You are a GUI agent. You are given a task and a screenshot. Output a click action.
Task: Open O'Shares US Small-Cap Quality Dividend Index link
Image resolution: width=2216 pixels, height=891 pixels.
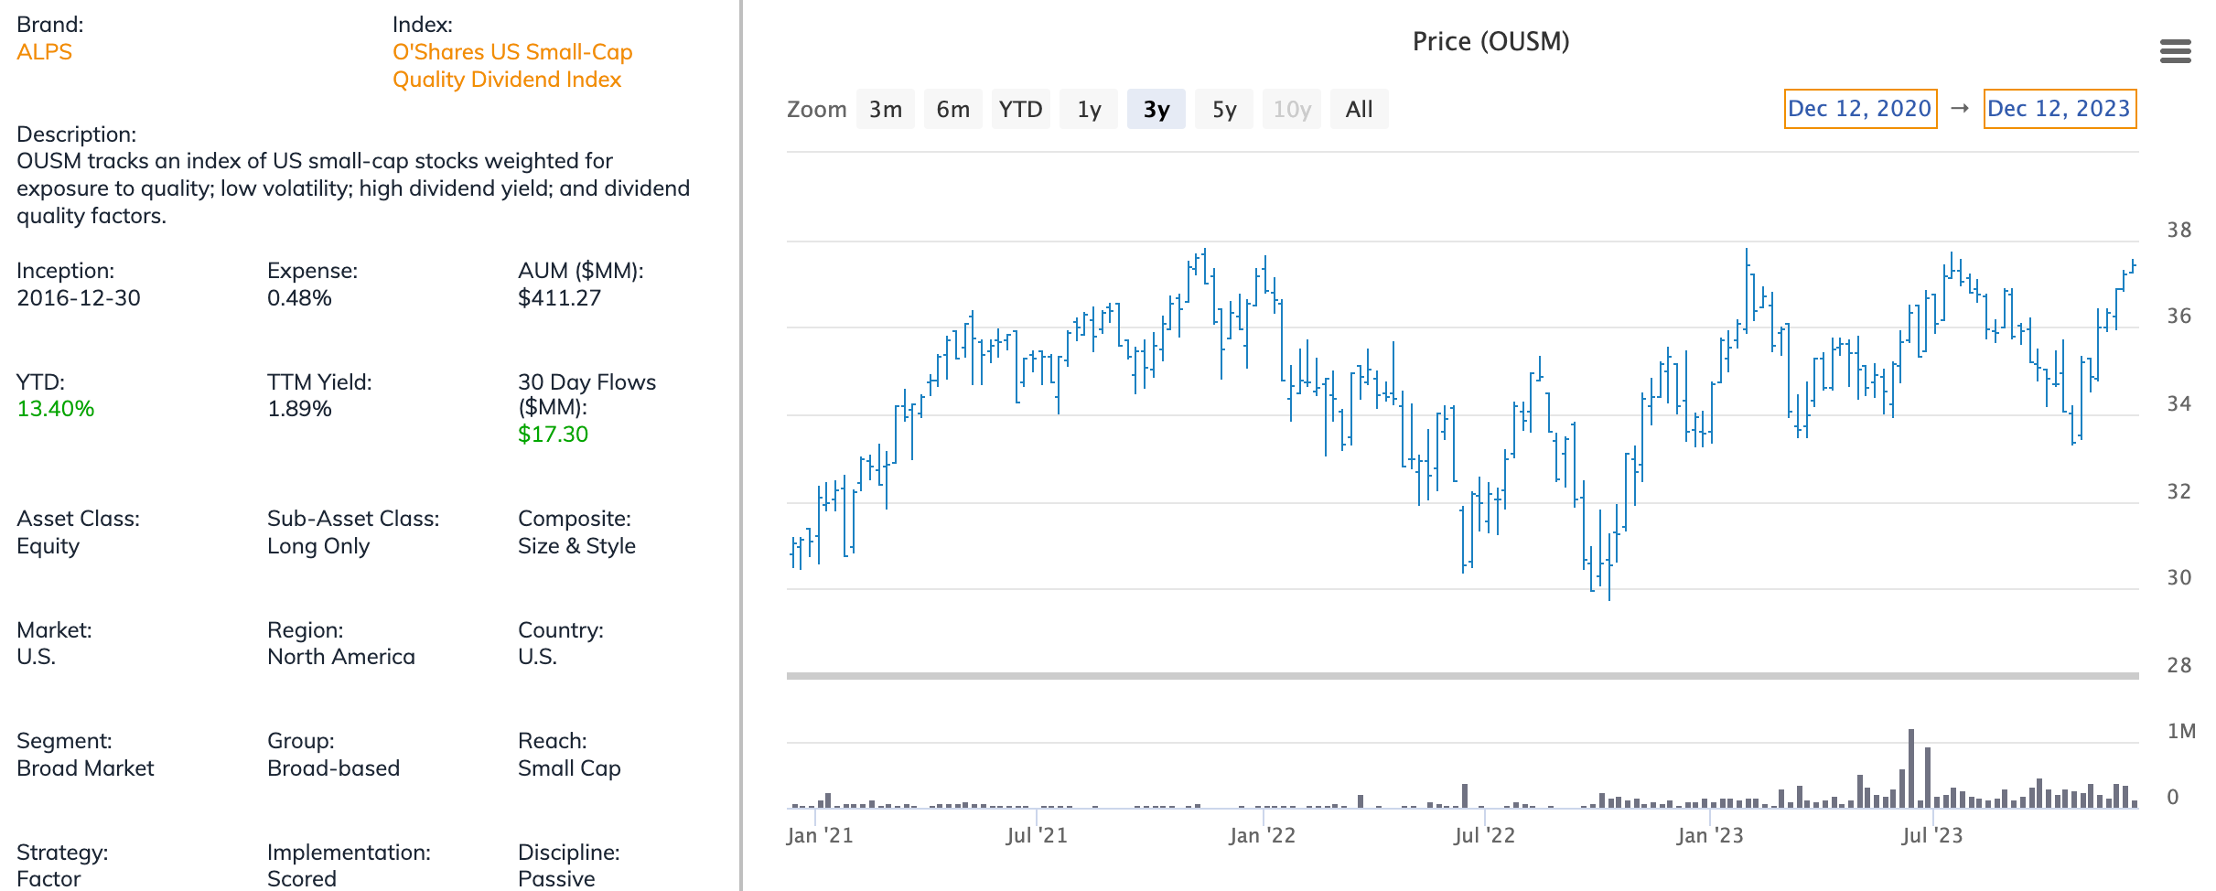[x=512, y=66]
